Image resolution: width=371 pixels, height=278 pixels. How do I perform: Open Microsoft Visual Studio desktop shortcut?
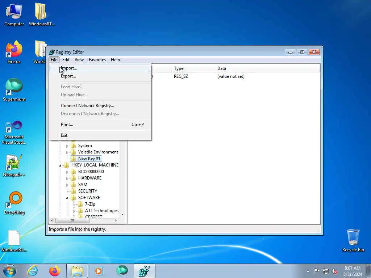pos(14,132)
